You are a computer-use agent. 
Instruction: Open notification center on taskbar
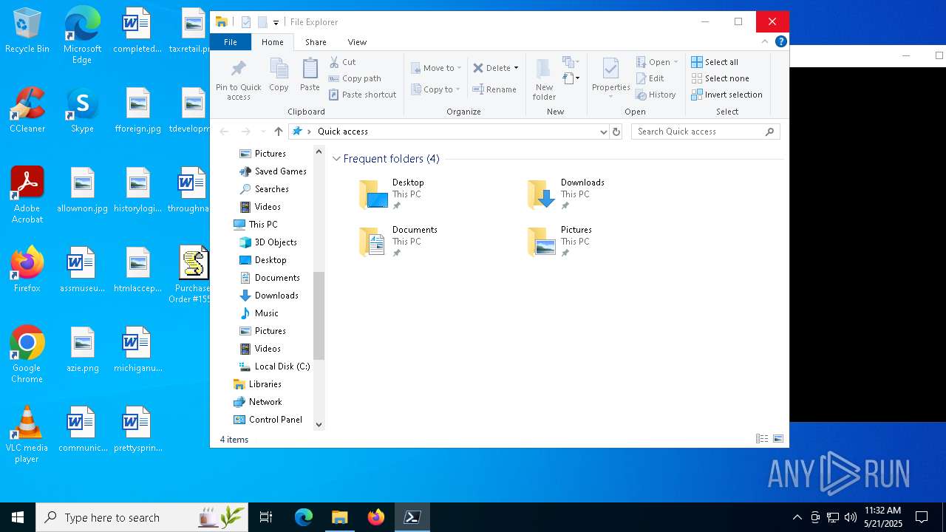pos(922,517)
